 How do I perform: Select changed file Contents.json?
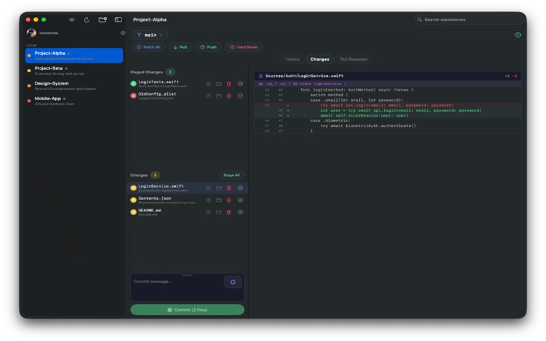(187, 200)
